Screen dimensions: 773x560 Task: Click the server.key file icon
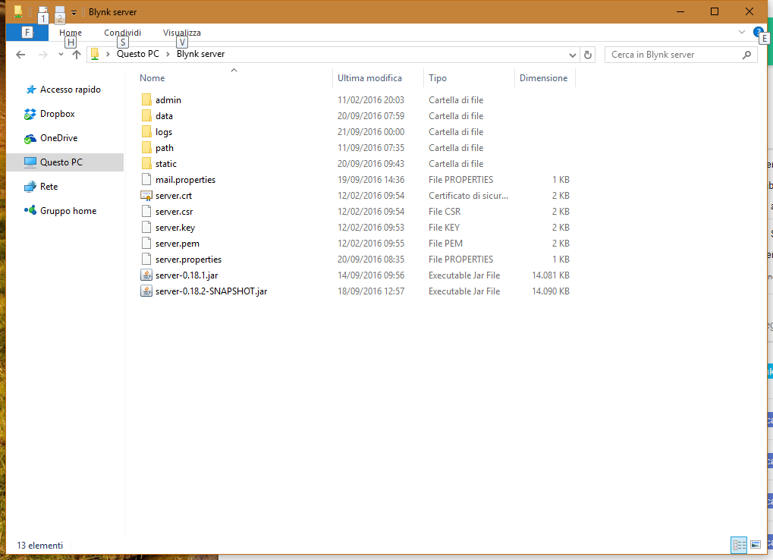(146, 227)
